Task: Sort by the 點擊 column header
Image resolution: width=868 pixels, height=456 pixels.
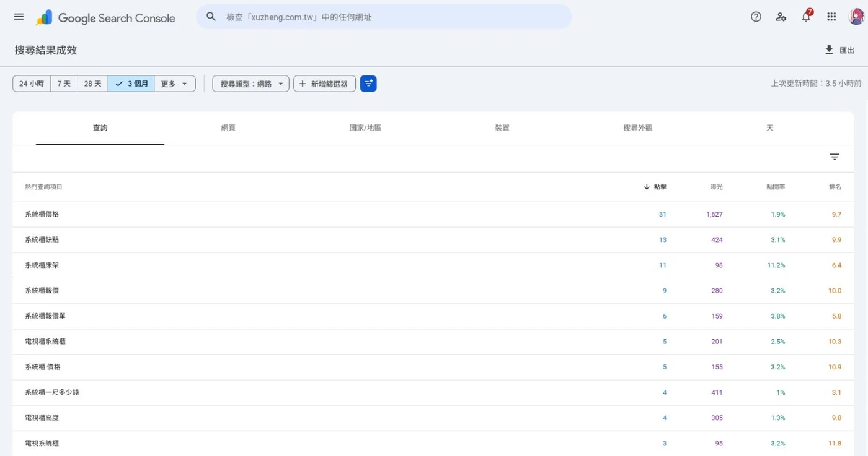Action: (660, 187)
